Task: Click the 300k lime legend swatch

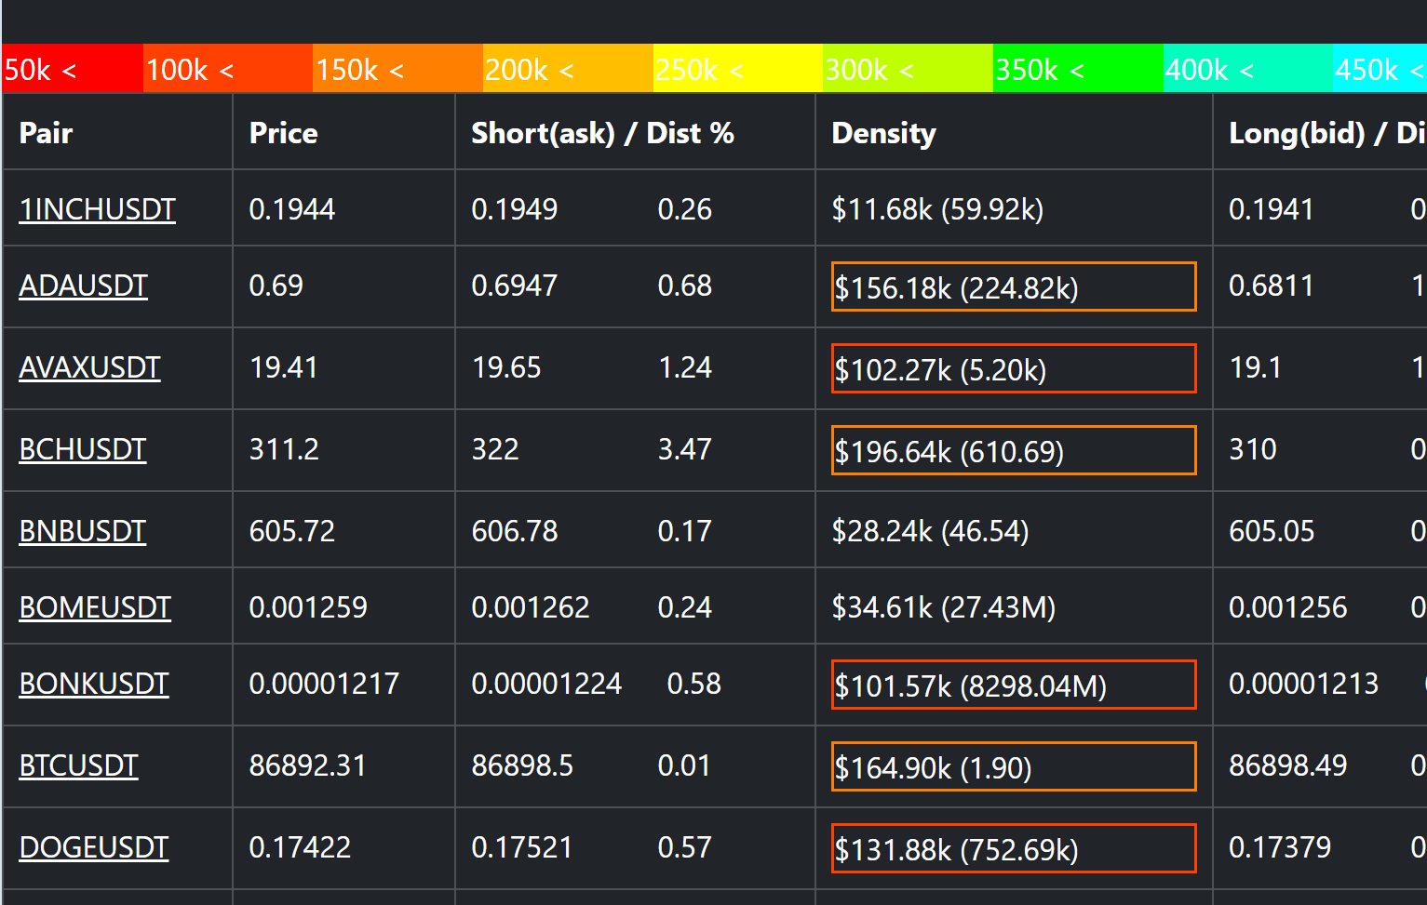Action: click(909, 69)
